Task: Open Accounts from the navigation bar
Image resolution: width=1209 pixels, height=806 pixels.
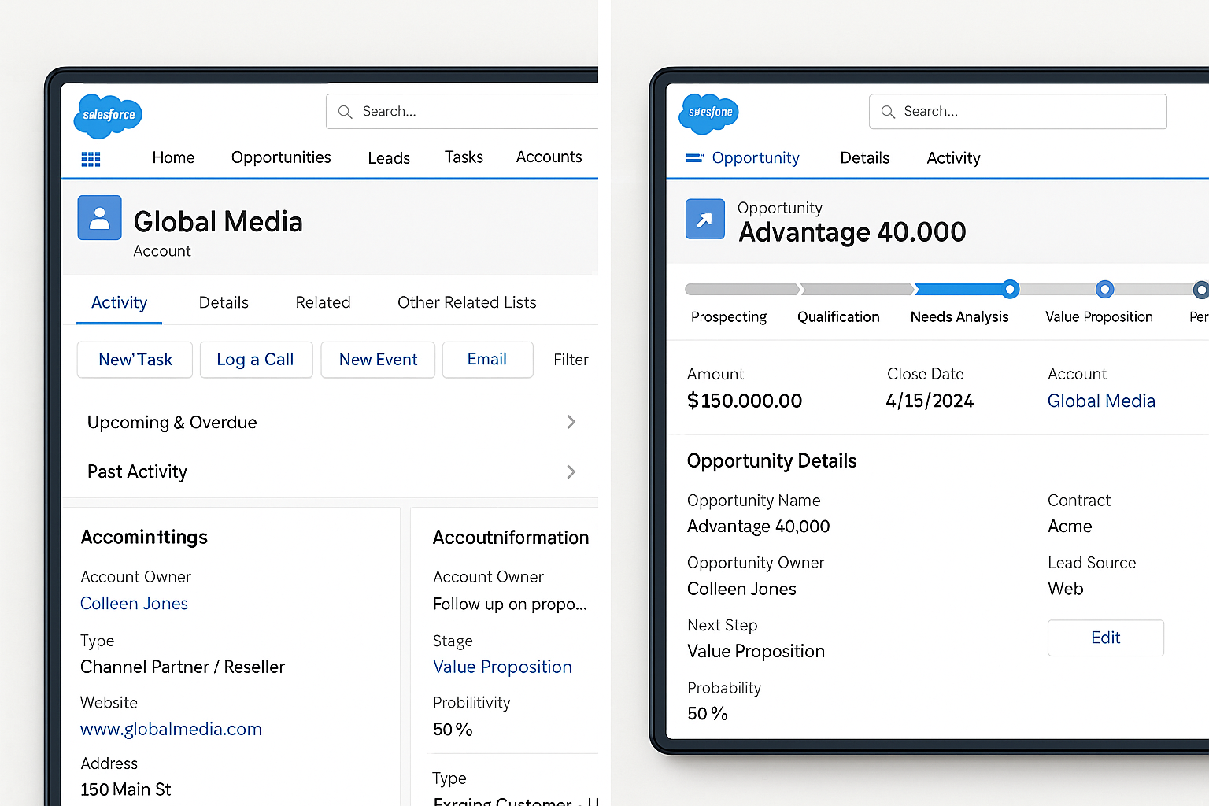Action: (549, 157)
